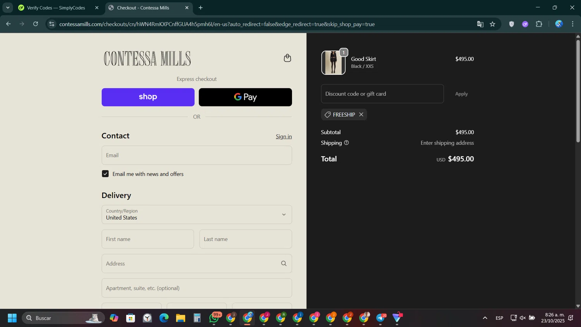Focus the Discount code or gift card field
Viewport: 581px width, 327px height.
[x=382, y=94]
